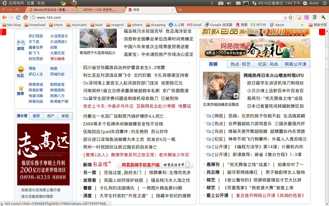Image resolution: width=329 pixels, height=206 pixels.
Task: Click the 网易新闻手机客户端 banner
Action: (155, 165)
